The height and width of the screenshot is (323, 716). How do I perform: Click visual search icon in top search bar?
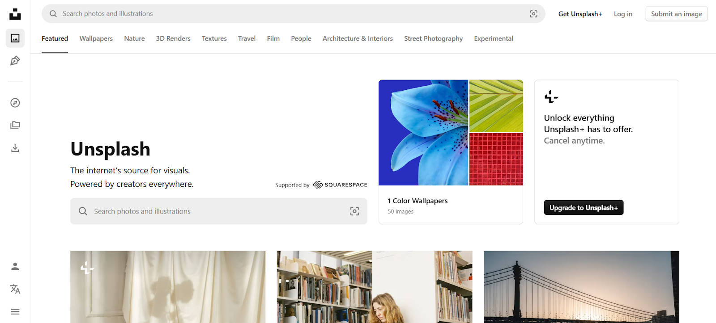pyautogui.click(x=533, y=14)
